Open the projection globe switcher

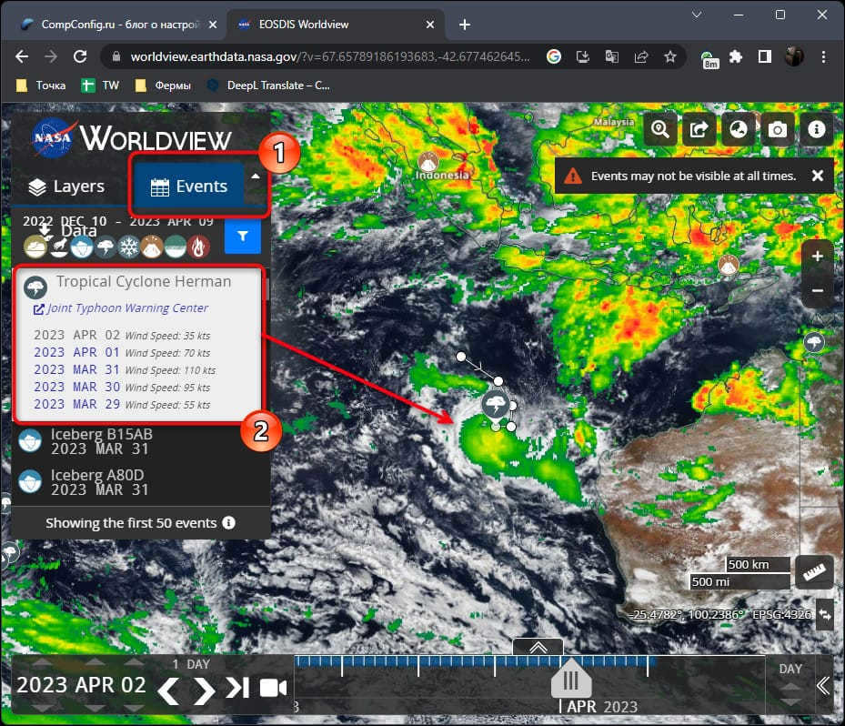click(x=739, y=129)
